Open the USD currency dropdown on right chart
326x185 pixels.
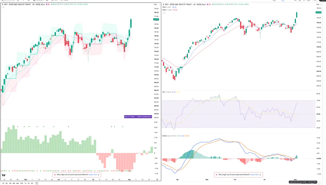click(318, 5)
